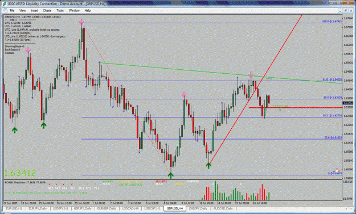Click the 23.6 Fibonacci level label
This screenshot has height=214, width=356.
tap(333, 137)
